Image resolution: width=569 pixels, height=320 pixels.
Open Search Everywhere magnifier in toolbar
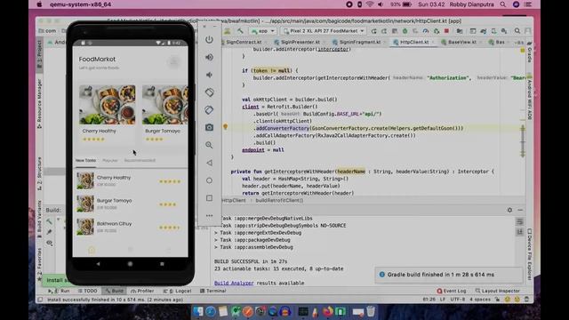point(517,31)
